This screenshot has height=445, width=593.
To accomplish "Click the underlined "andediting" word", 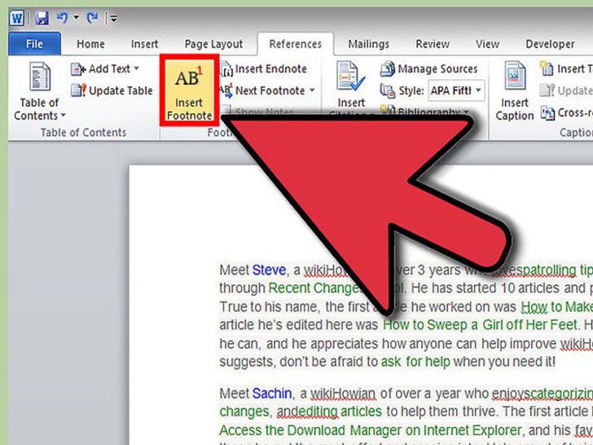I will 307,412.
